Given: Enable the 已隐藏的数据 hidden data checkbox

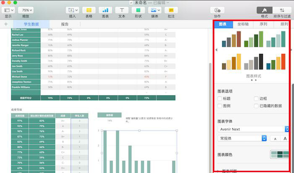Looking at the screenshot, I should coord(256,106).
